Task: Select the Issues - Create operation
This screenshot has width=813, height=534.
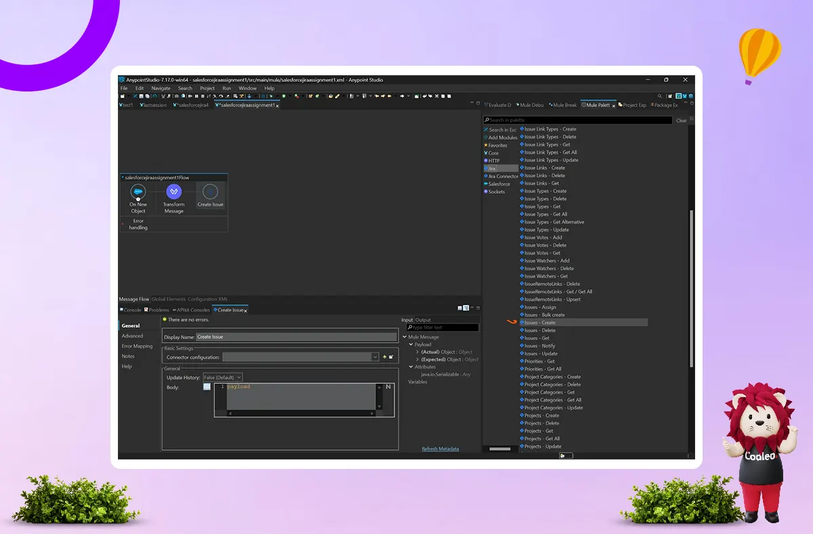Action: [583, 323]
